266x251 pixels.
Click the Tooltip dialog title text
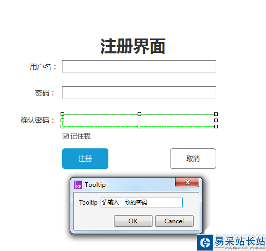point(95,185)
